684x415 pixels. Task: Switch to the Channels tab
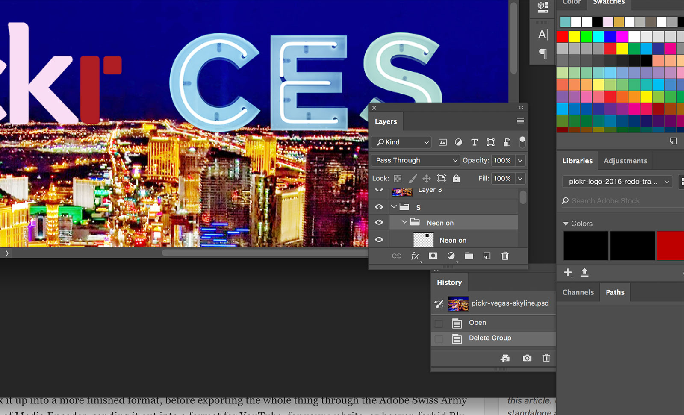(x=578, y=292)
